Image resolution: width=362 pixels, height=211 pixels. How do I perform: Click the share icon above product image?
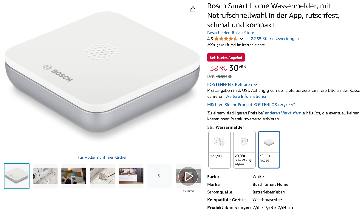coord(193,9)
